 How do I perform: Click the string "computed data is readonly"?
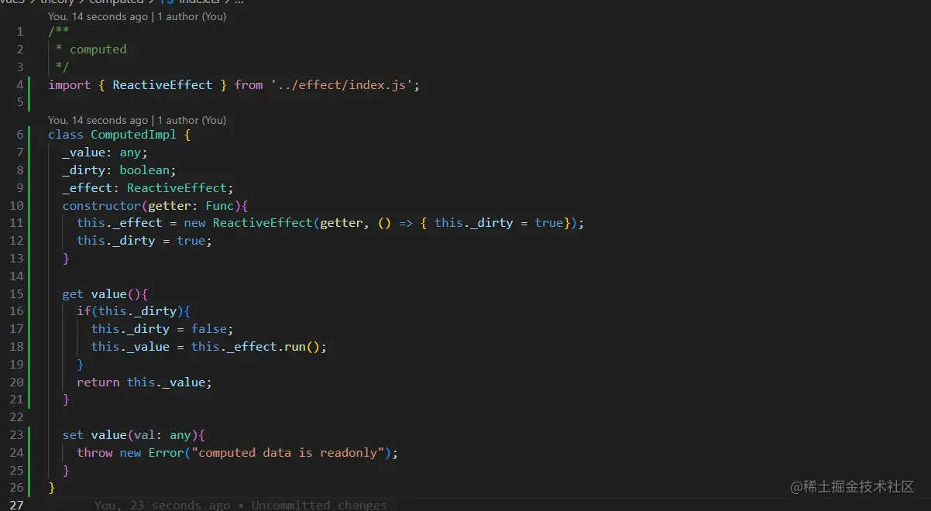287,453
